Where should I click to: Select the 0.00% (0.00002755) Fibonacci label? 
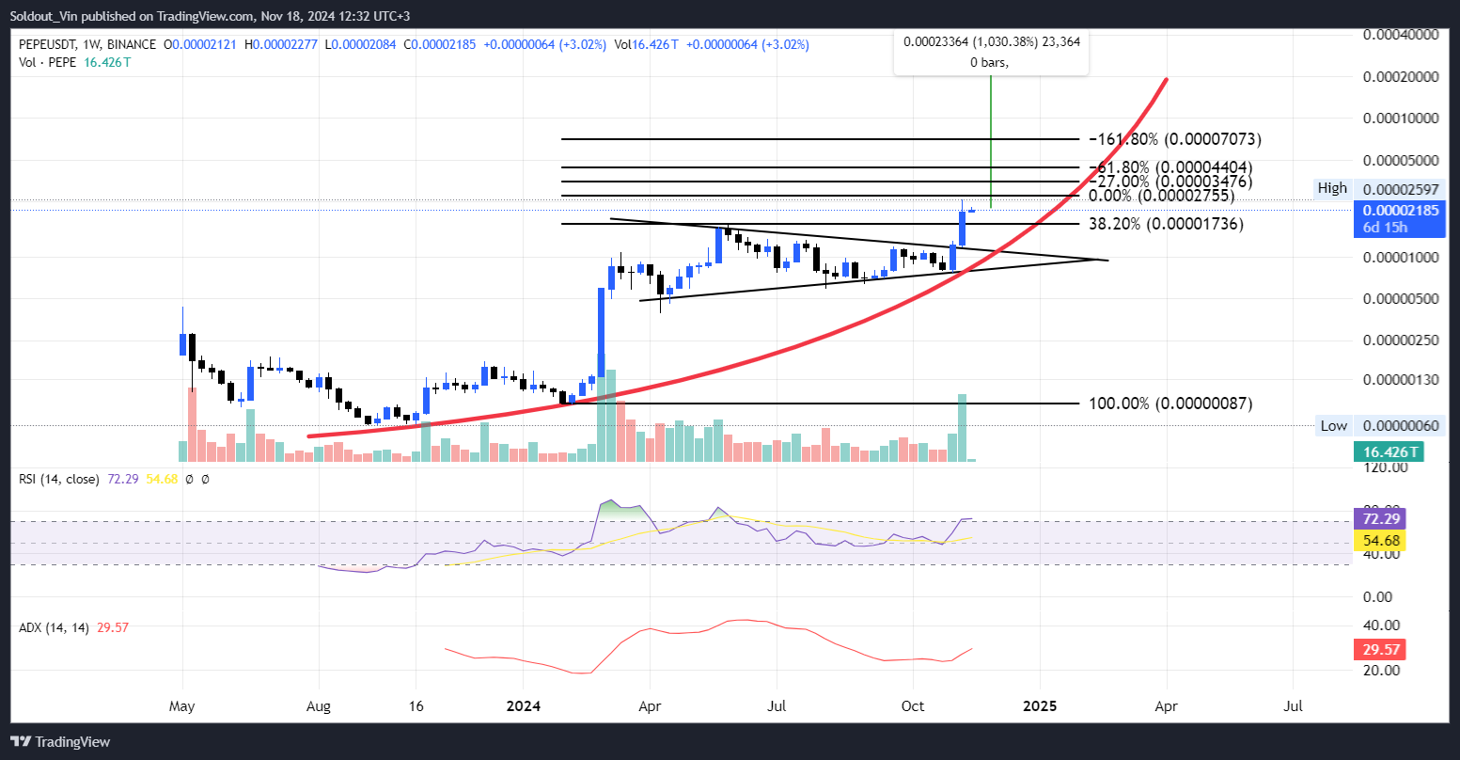(1161, 196)
